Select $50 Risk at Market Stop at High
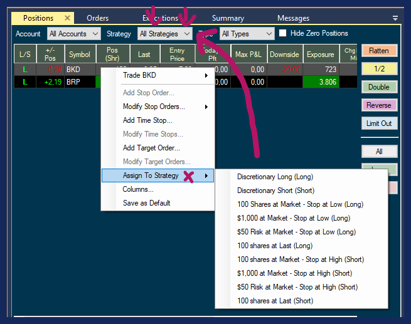 click(x=297, y=287)
